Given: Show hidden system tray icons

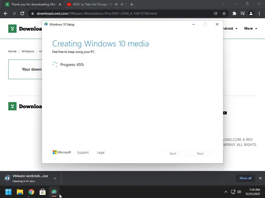Looking at the screenshot, I should click(x=226, y=192).
